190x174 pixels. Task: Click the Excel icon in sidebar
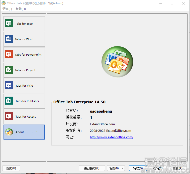click(x=9, y=23)
